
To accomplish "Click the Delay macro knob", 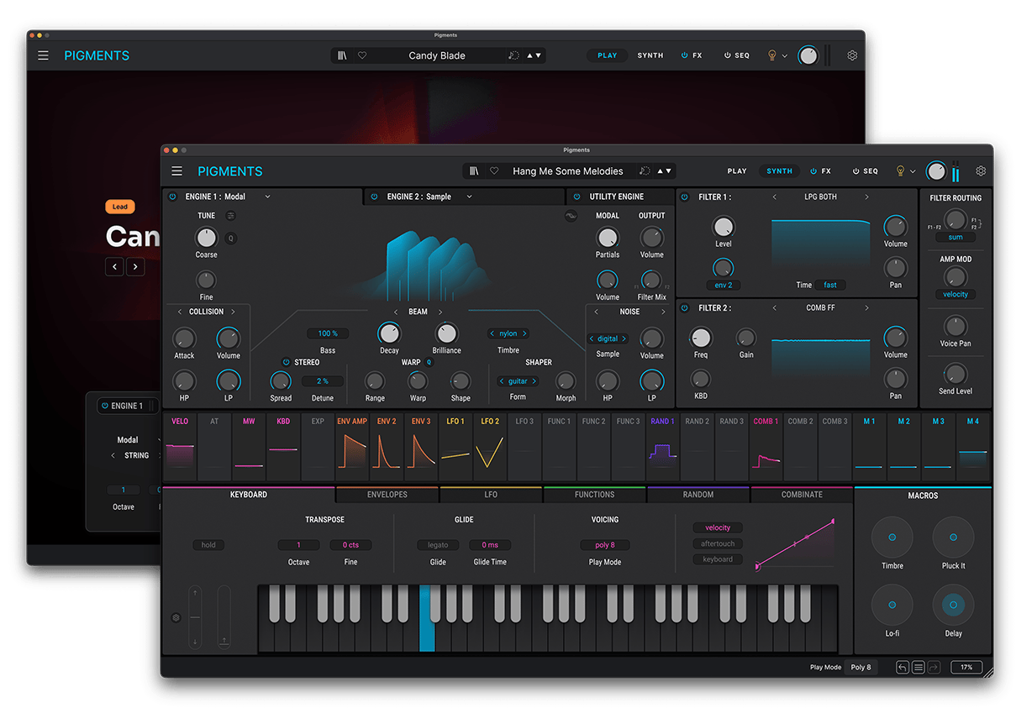I will point(953,605).
